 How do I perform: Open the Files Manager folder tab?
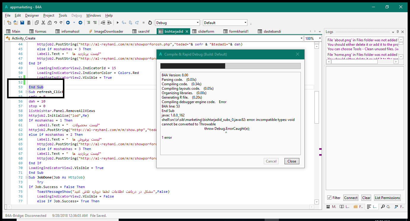[359, 207]
